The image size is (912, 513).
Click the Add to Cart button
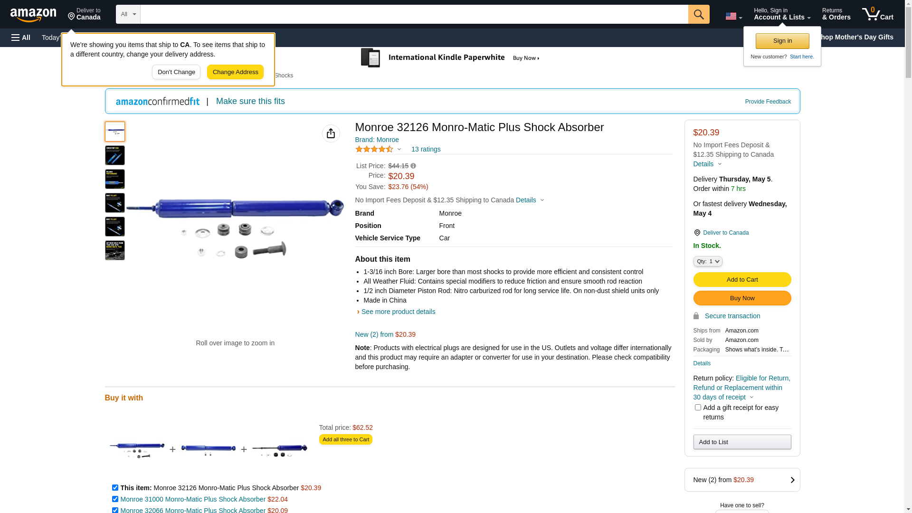(742, 280)
